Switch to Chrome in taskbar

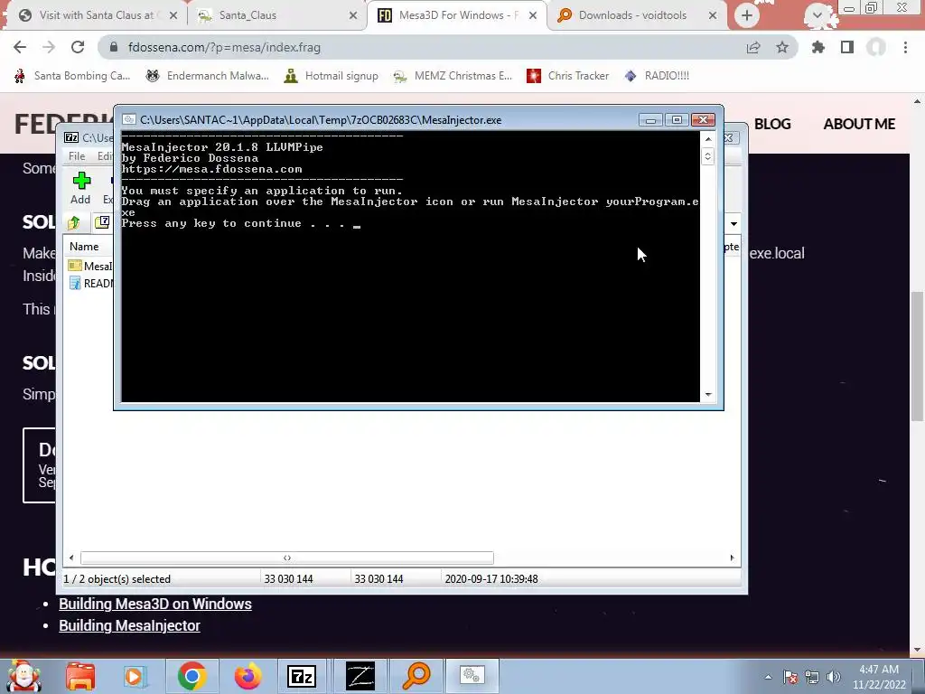[192, 676]
